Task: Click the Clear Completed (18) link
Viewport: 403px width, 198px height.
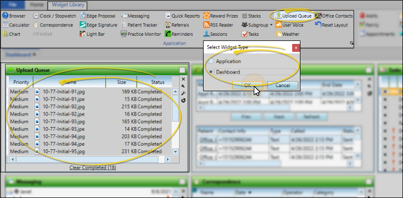Action: (x=93, y=167)
